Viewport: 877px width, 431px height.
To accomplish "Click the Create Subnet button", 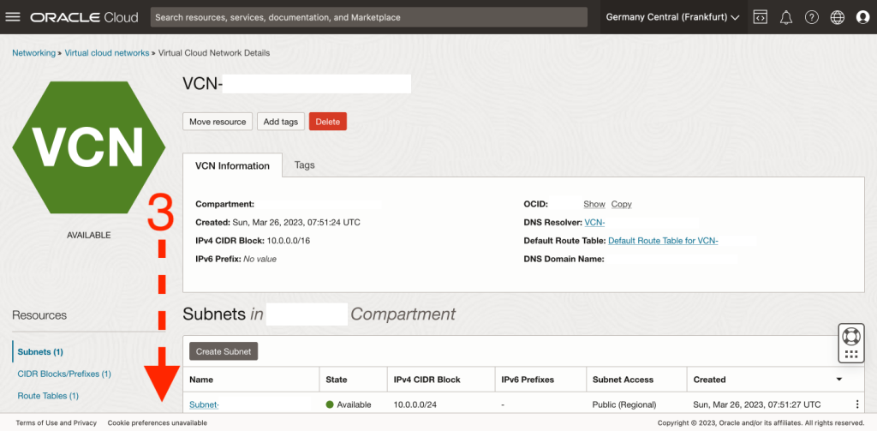I will click(x=224, y=351).
